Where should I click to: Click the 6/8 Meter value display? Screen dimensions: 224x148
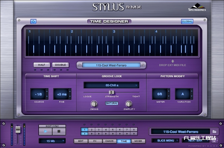pos(160,94)
